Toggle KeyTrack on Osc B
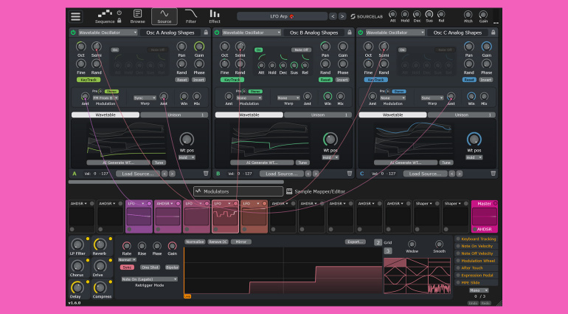 point(232,79)
